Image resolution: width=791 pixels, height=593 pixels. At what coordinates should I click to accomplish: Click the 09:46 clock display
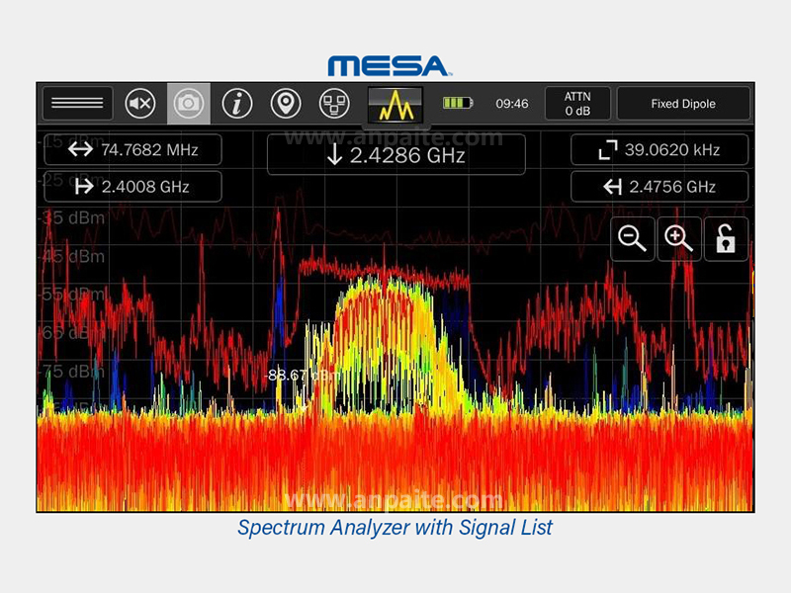point(511,103)
